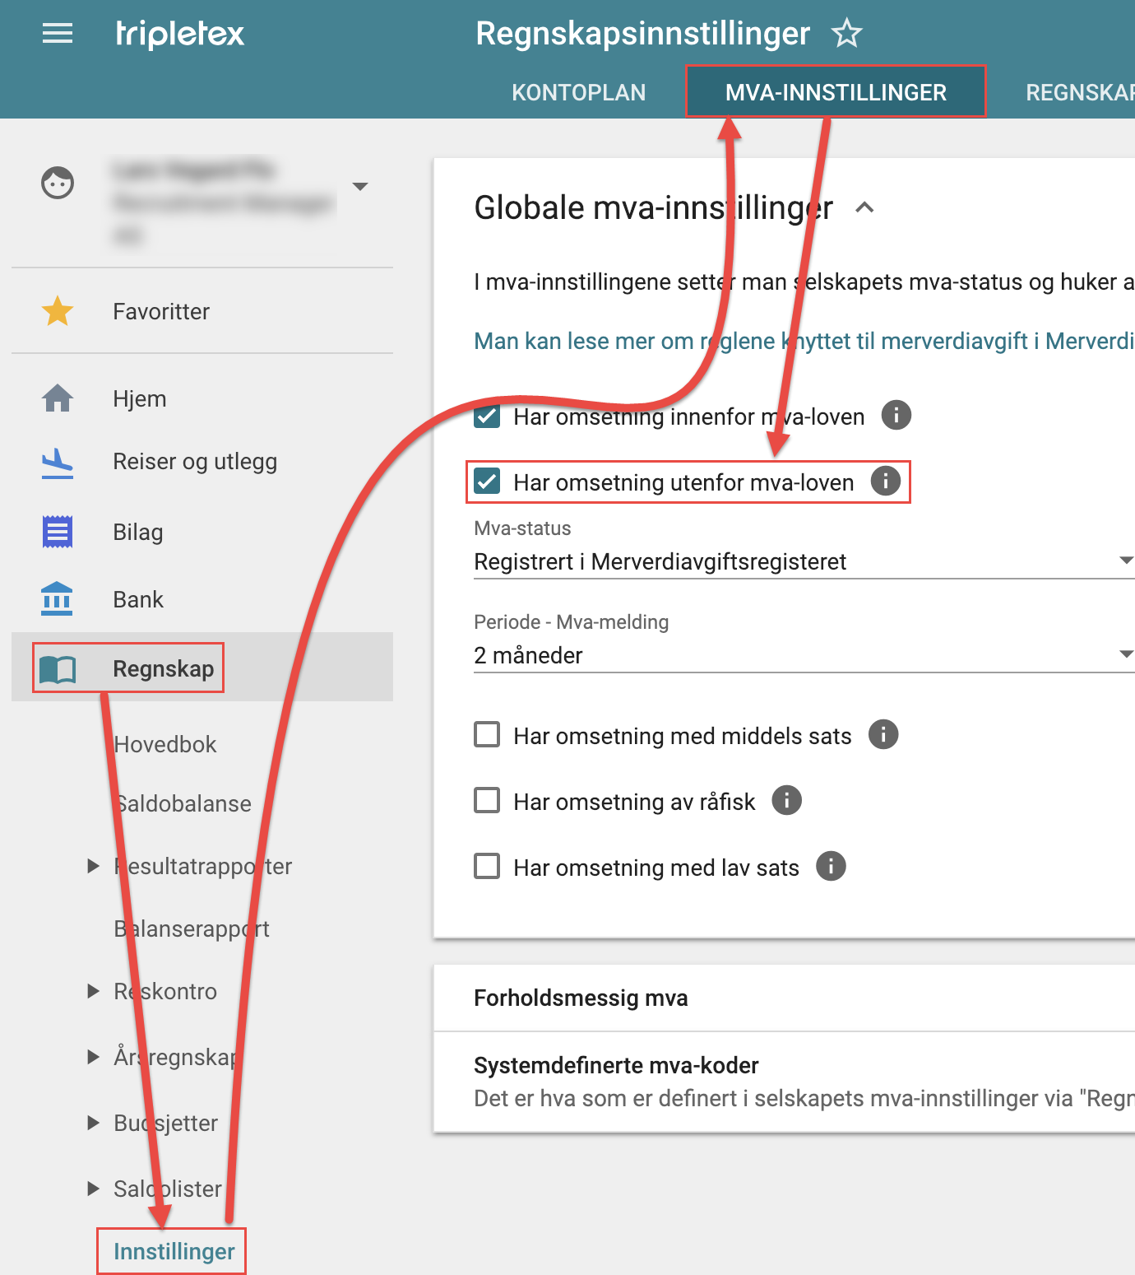Click the Hjem house icon
Screen dimensions: 1135x1275
58,398
